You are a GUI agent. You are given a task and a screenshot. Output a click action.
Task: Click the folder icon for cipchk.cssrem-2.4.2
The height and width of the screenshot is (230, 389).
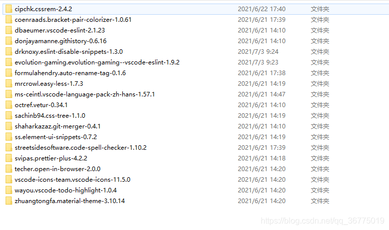pyautogui.click(x=9, y=9)
